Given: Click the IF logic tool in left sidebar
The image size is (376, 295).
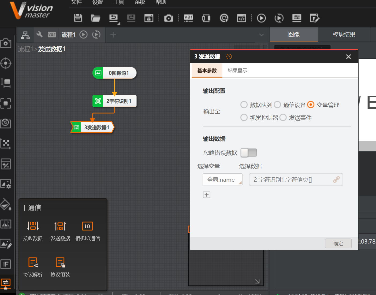Looking at the screenshot, I should click(6, 264).
